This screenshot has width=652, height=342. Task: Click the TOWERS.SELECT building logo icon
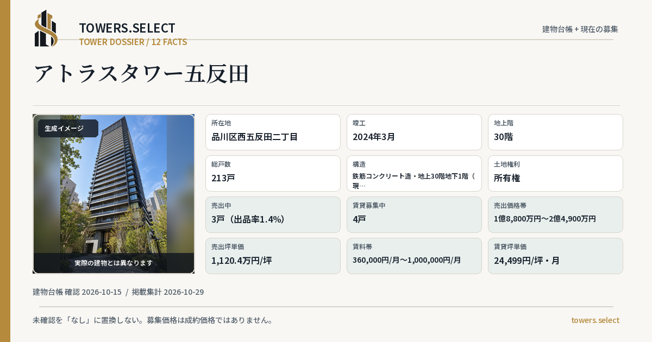(x=46, y=28)
